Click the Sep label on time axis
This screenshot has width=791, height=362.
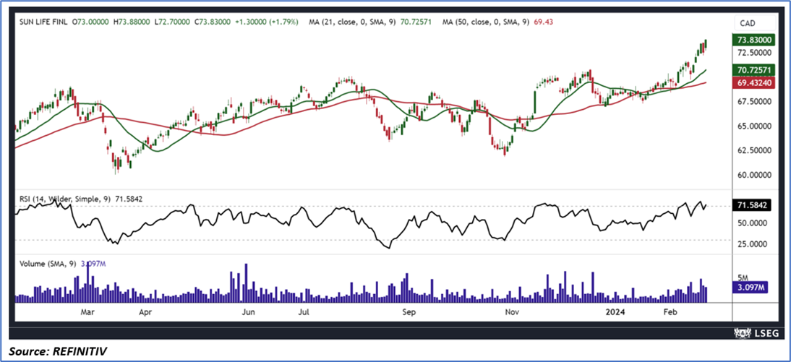tap(409, 312)
